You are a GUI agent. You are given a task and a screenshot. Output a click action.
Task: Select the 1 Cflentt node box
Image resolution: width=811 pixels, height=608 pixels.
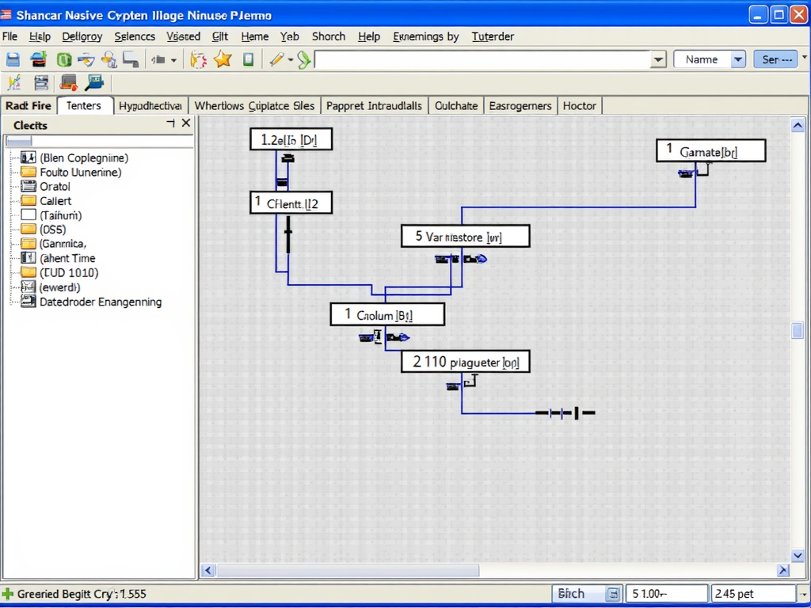pyautogui.click(x=291, y=203)
